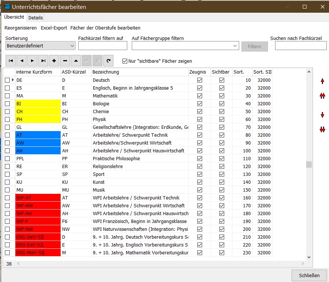Click the ASD-Kürzel column header
Viewport: 329px width, 282px height.
pyautogui.click(x=76, y=72)
